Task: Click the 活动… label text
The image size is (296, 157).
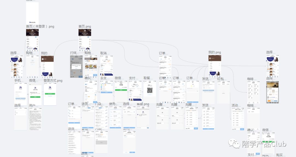Action: pyautogui.click(x=236, y=105)
